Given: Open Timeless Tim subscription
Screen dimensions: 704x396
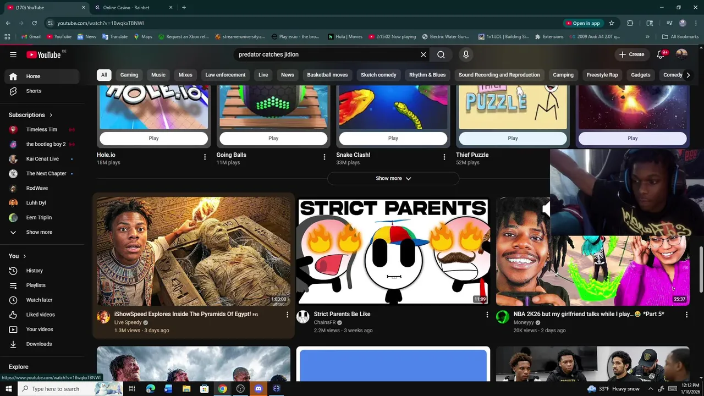Looking at the screenshot, I should 42,129.
